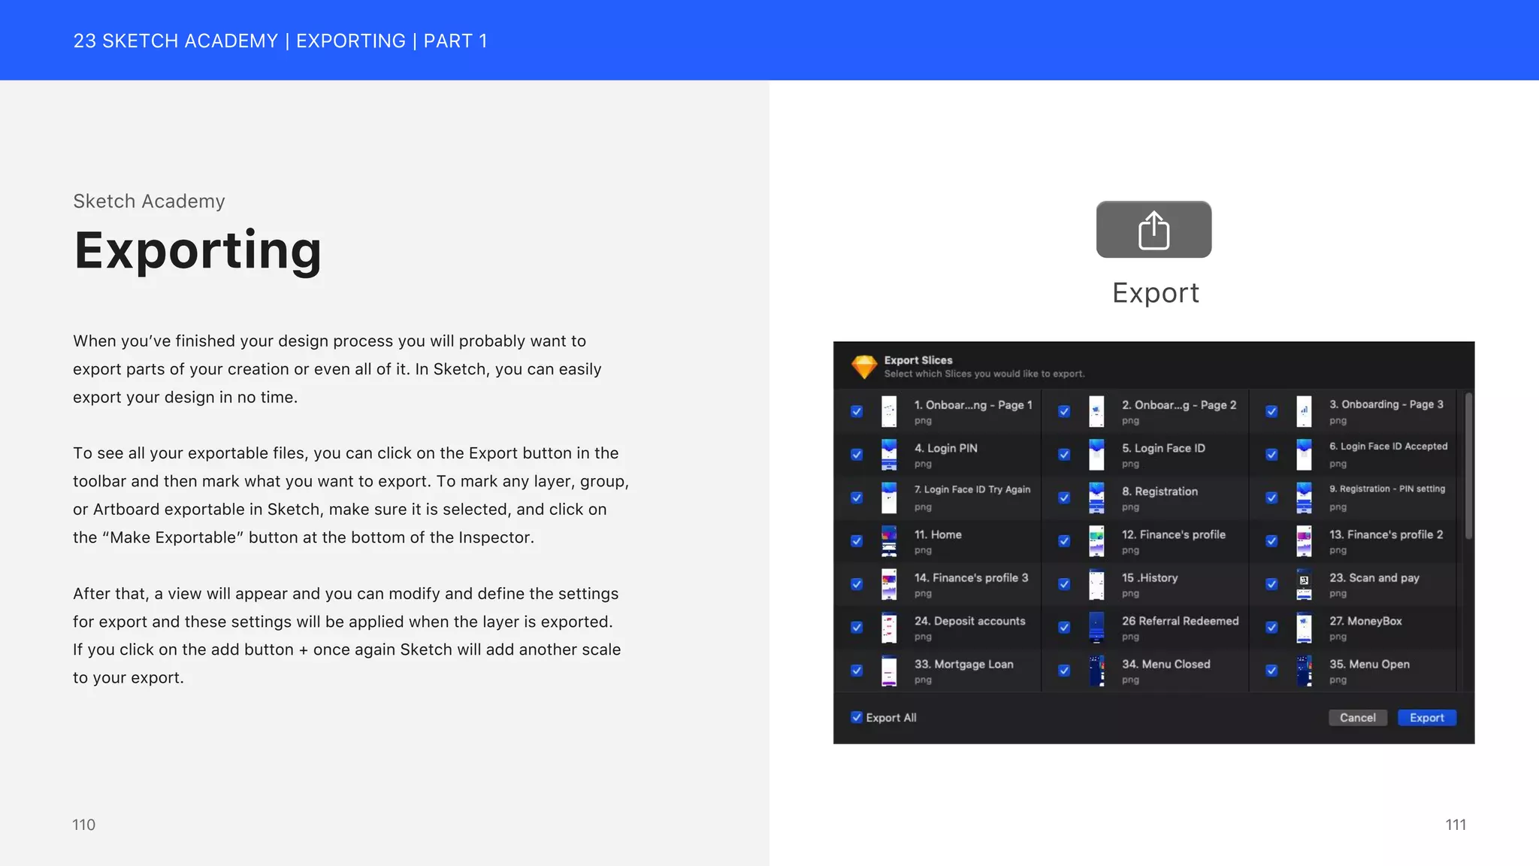The height and width of the screenshot is (866, 1539).
Task: Deselect the 7. Login Face ID Try Again checkbox
Action: click(x=857, y=498)
